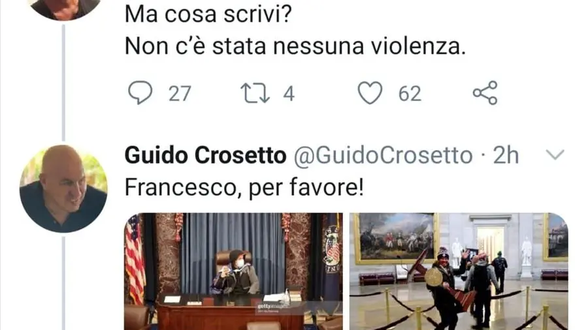
Task: Retweet the 'Non c'è stata nessuna violenza' tweet
Action: 255,93
